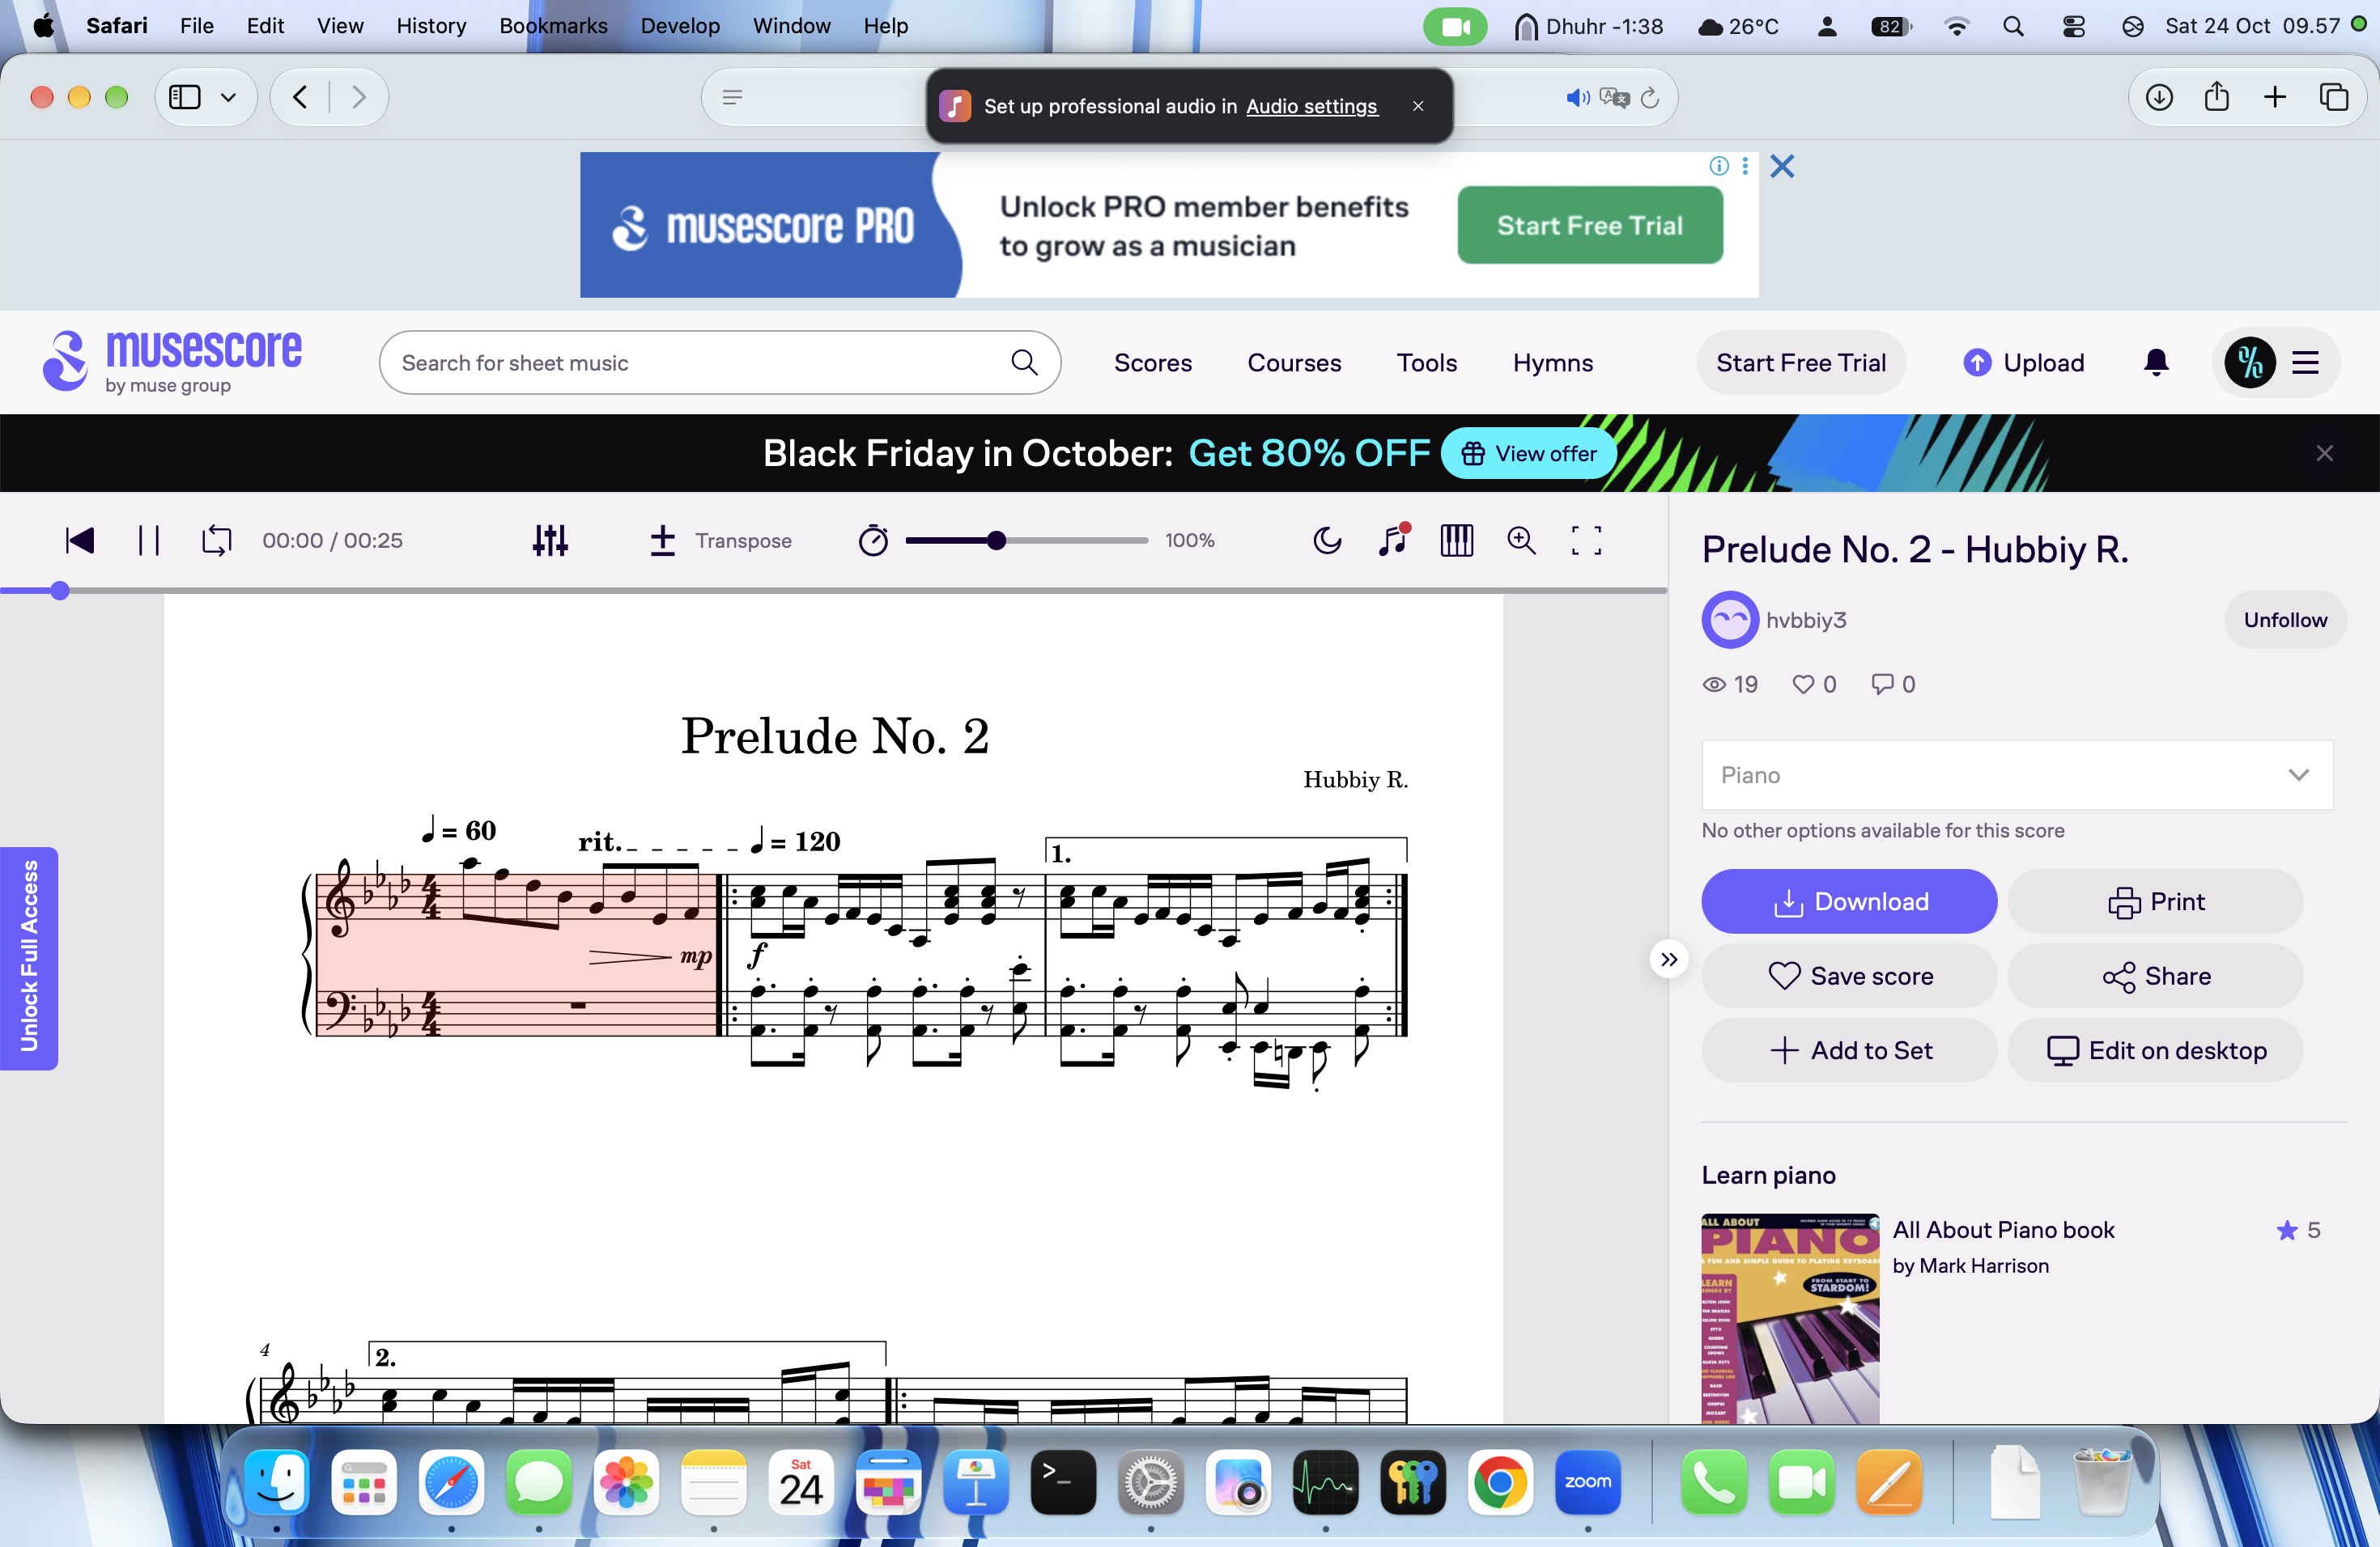Expand Safari sidebar options chevron

pyautogui.click(x=228, y=97)
